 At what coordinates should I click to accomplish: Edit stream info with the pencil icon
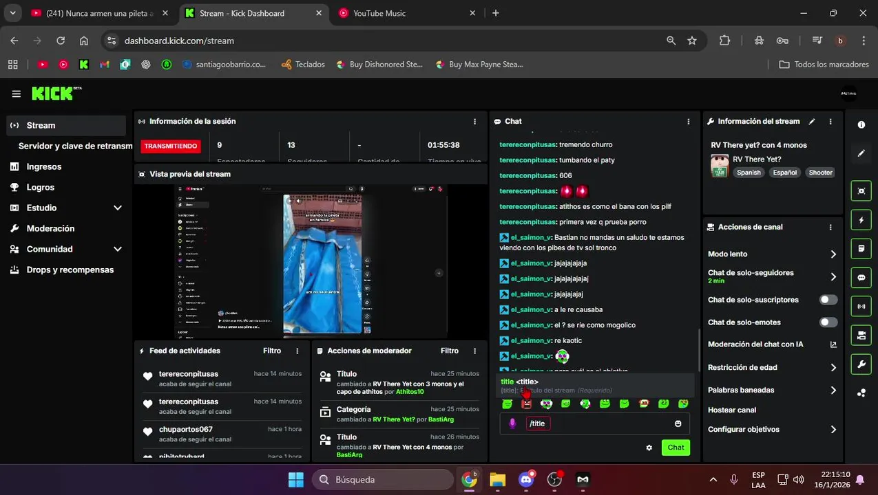click(x=812, y=121)
